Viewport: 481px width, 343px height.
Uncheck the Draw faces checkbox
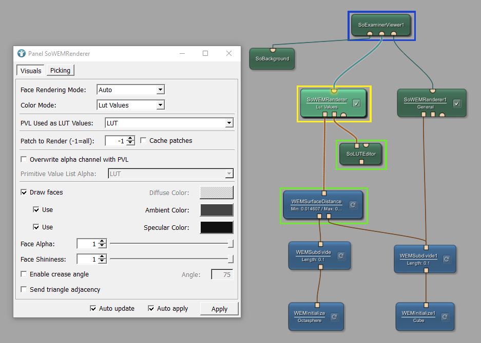tap(24, 192)
